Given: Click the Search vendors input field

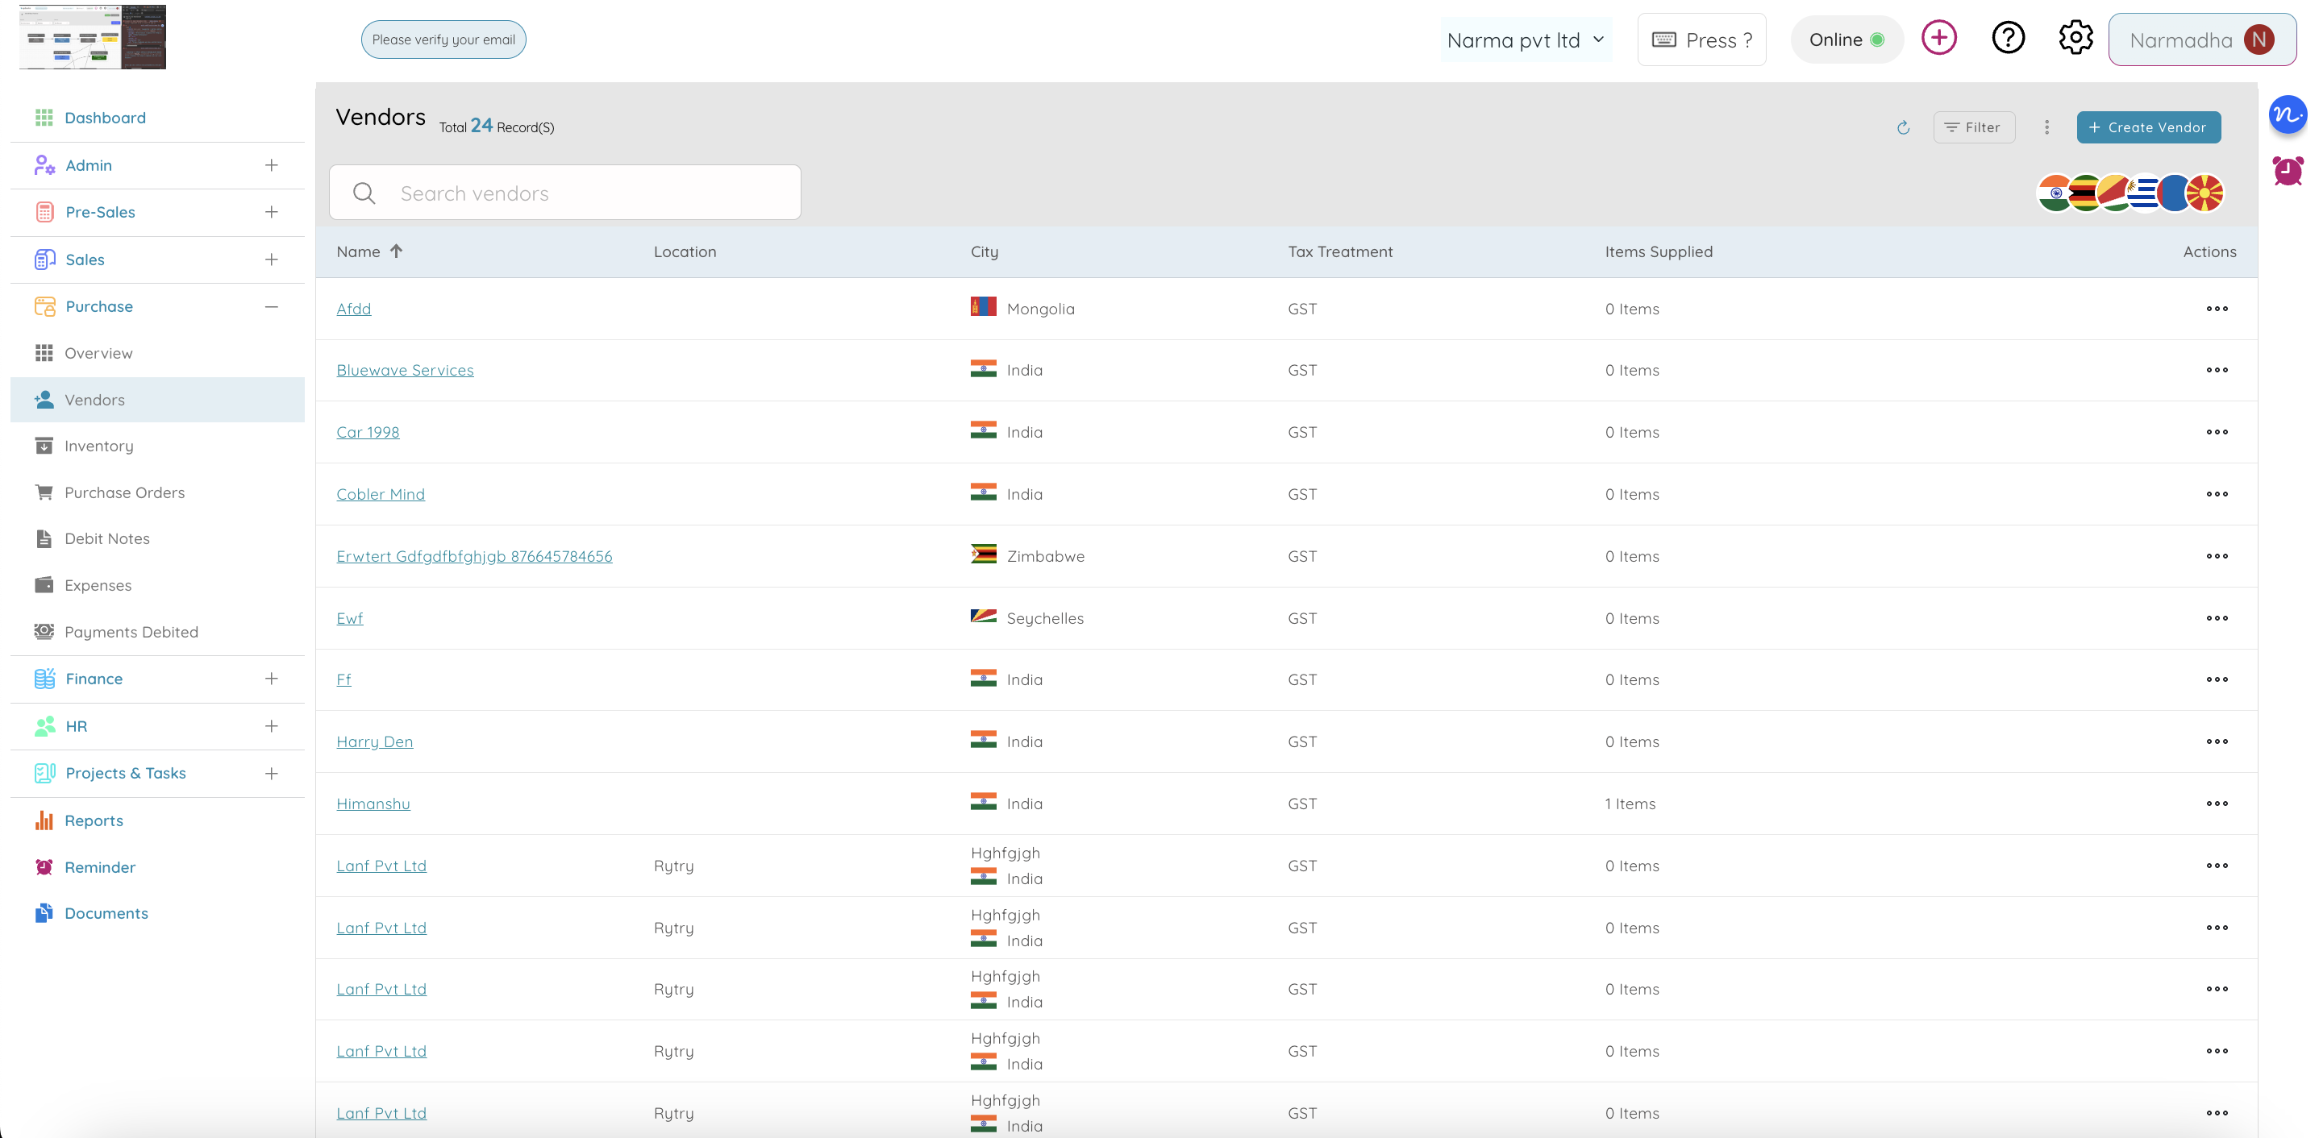Looking at the screenshot, I should (x=564, y=192).
